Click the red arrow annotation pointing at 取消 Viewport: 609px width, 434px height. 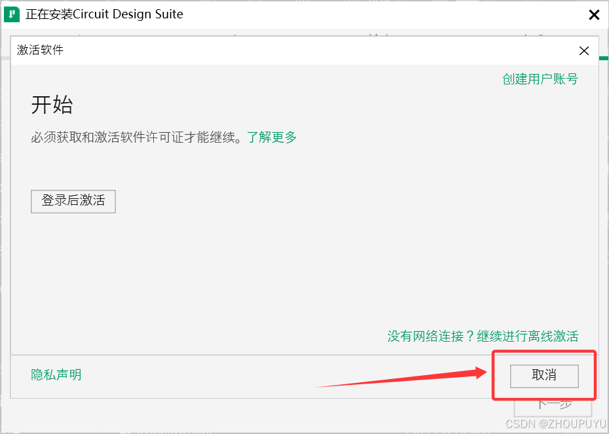[401, 376]
